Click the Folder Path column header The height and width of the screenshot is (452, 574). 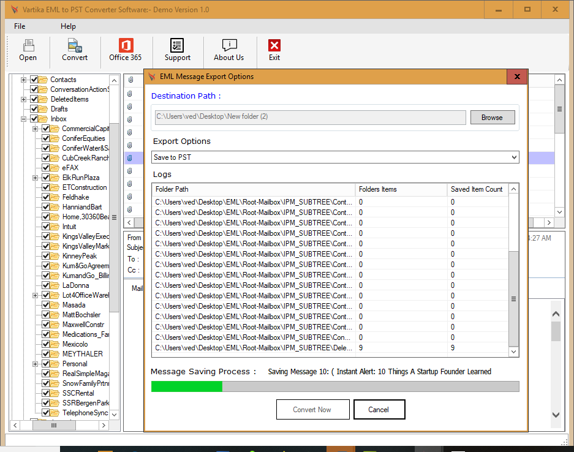pyautogui.click(x=254, y=189)
